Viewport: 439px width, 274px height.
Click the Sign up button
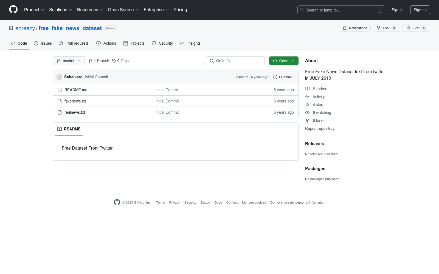tap(420, 10)
